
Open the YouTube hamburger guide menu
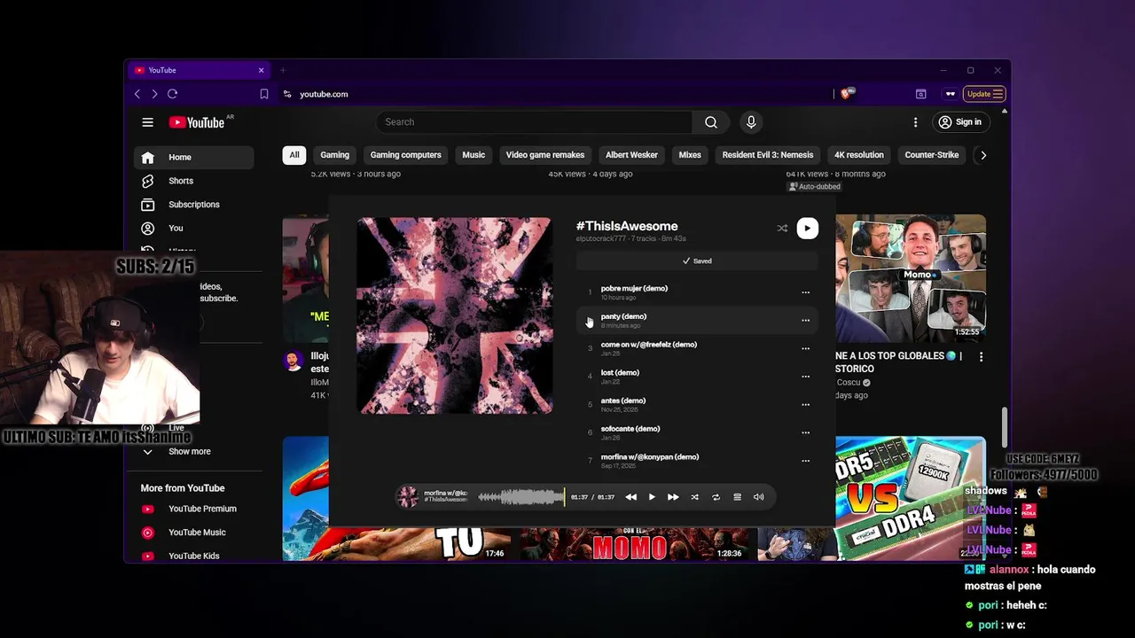point(147,122)
